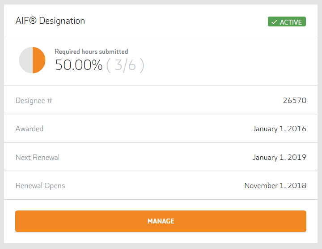Screen dimensions: 322x249
Task: Click the Designee # row label
Action: pos(34,100)
